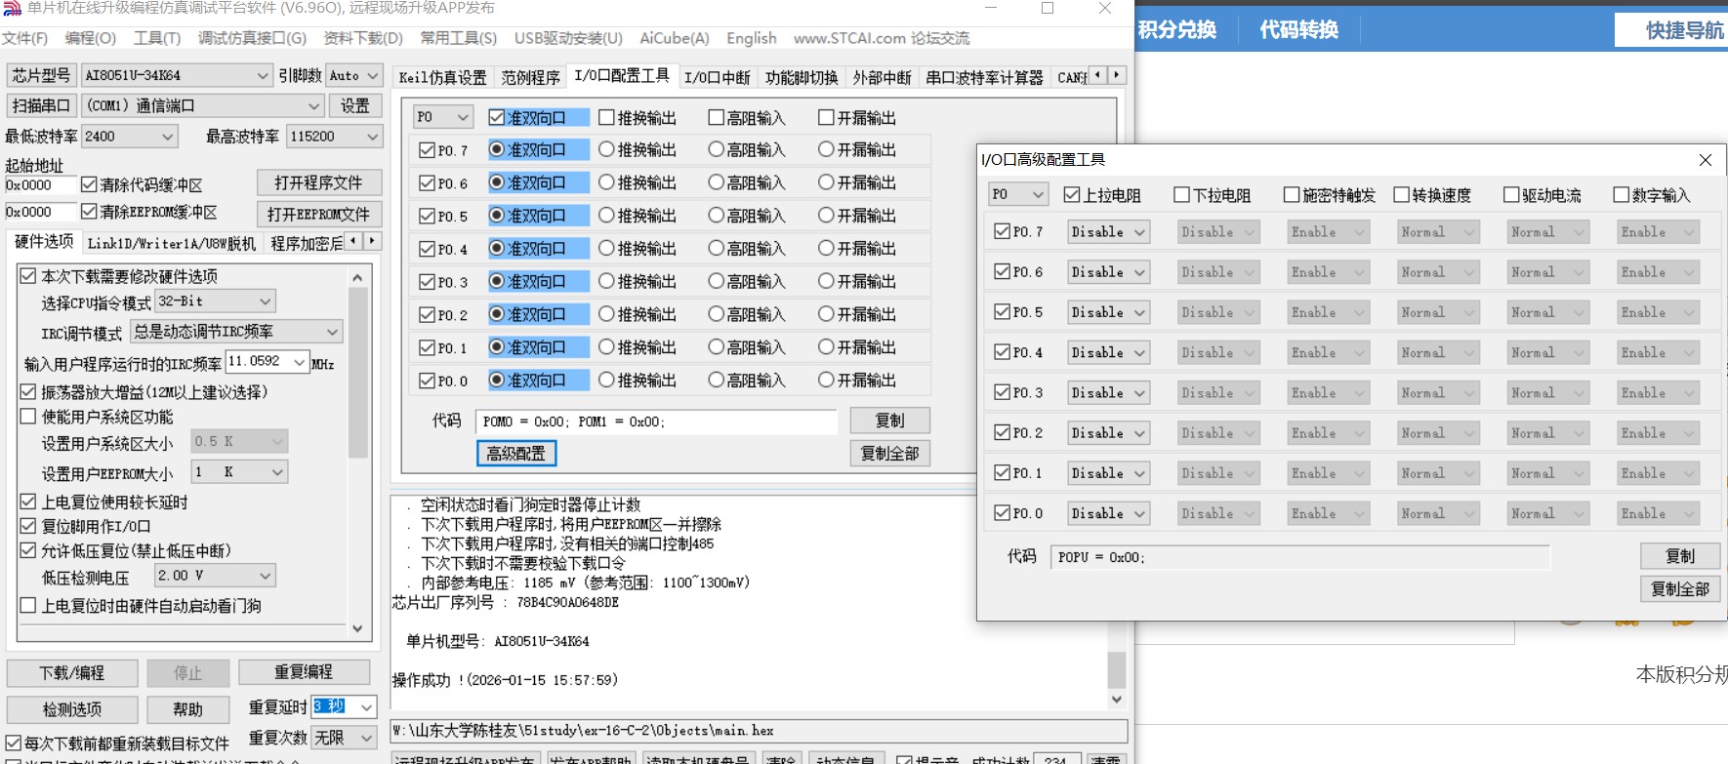Uncheck 本次下载需要修改硬件选项
This screenshot has height=764, width=1728.
coord(28,276)
